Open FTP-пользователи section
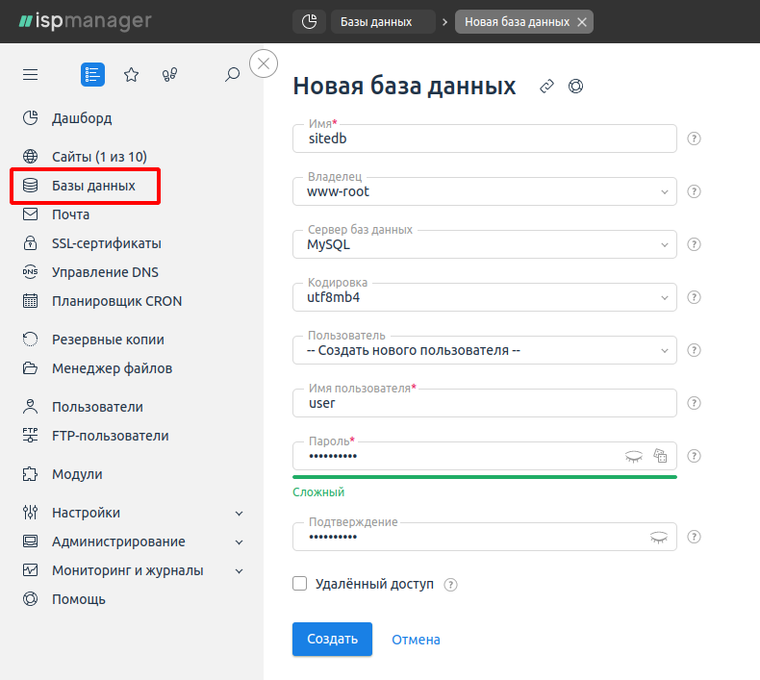Viewport: 760px width, 680px height. click(111, 436)
